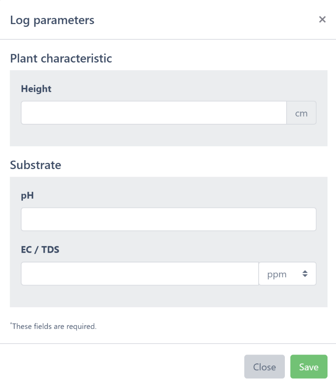The image size is (336, 388).
Task: Click the word 'Close' in the footer
Action: tap(265, 367)
